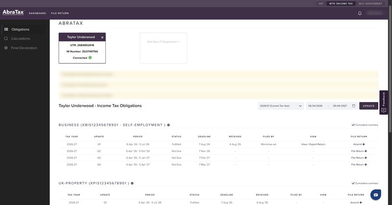Click the 05/04/2027 end date field
The image size is (392, 205).
pos(340,106)
